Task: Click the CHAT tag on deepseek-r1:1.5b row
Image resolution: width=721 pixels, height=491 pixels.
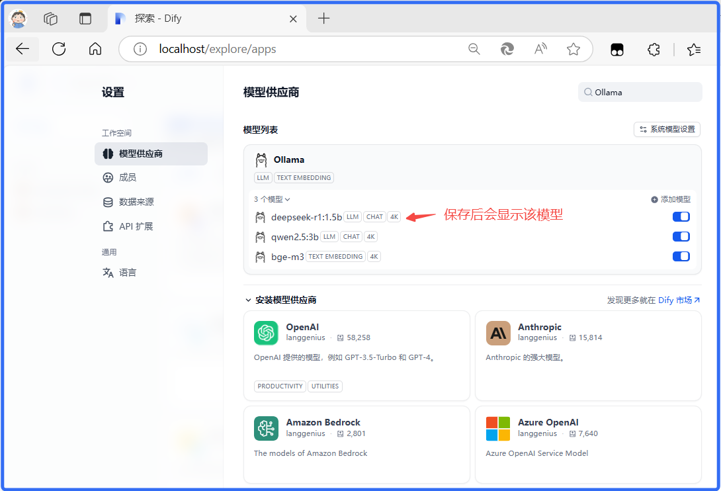Action: 375,217
